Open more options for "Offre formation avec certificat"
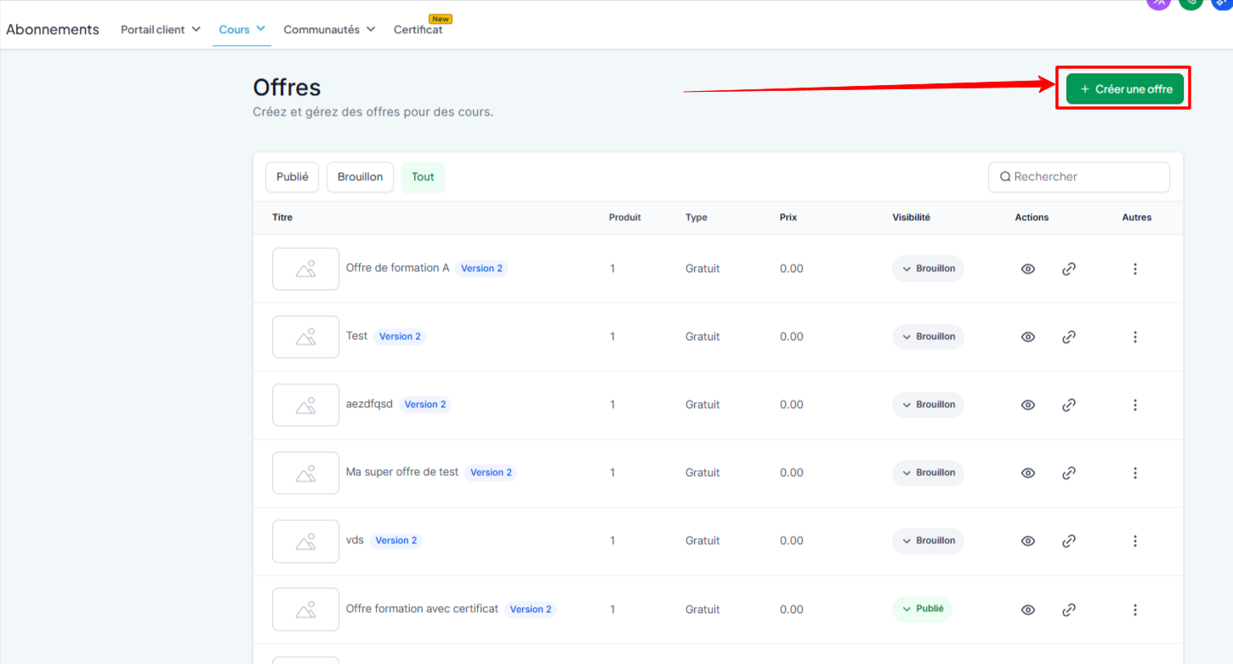This screenshot has width=1233, height=664. [x=1135, y=610]
